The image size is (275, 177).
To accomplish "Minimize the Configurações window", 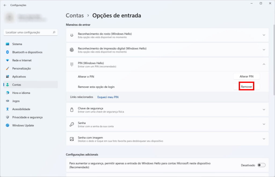I will click(252, 3).
